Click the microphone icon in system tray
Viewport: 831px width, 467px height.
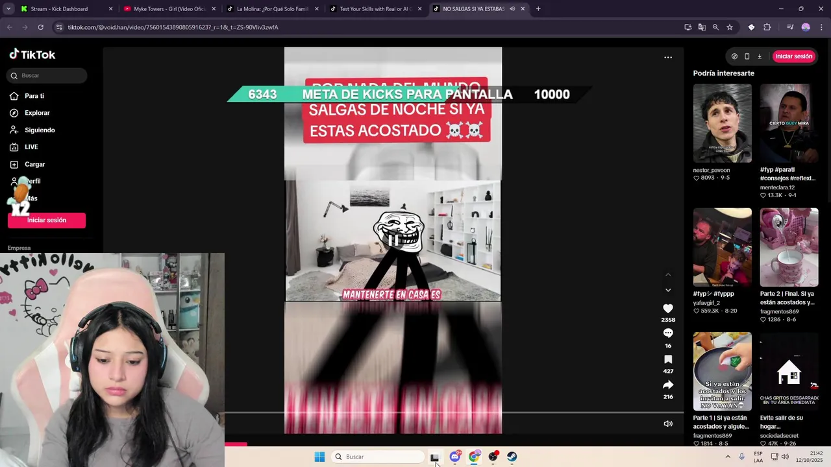[742, 457]
